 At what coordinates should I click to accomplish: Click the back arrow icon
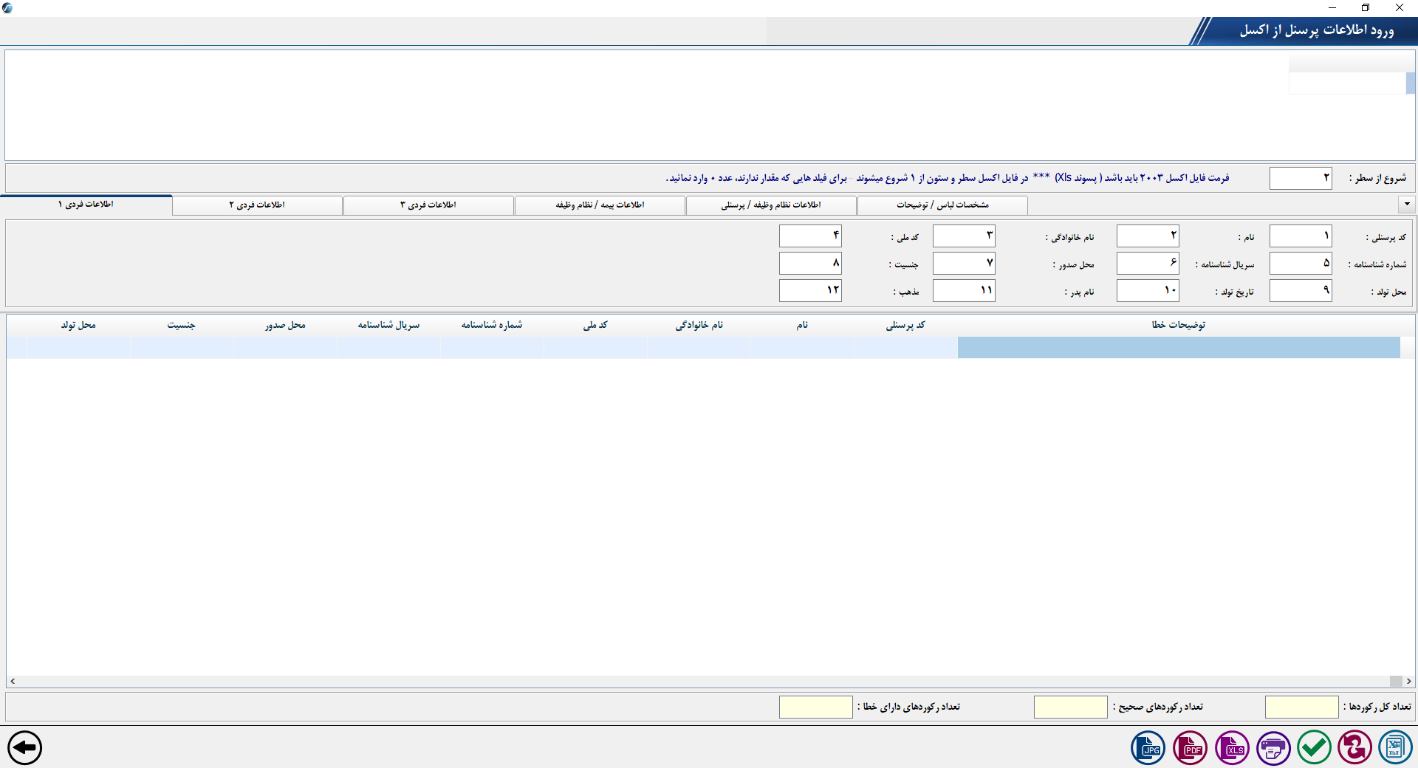pos(25,747)
